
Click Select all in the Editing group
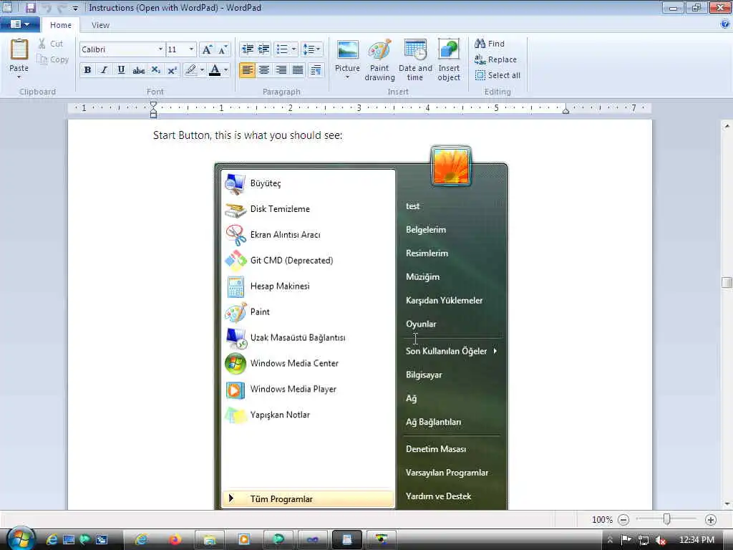498,75
